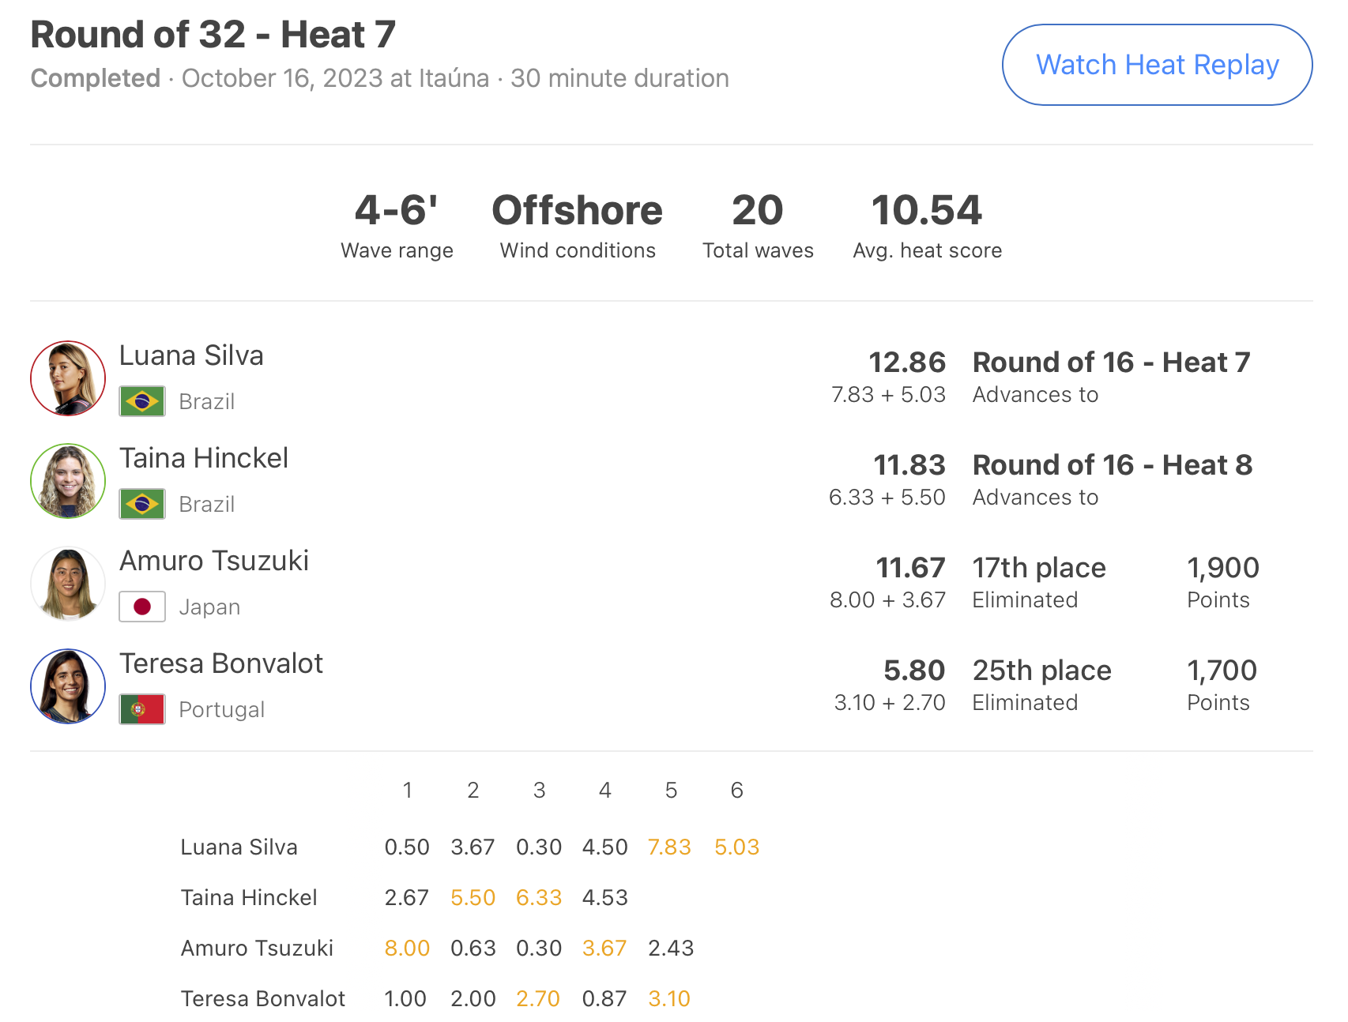This screenshot has height=1022, width=1348.
Task: Click wave column header number 6
Action: [736, 790]
